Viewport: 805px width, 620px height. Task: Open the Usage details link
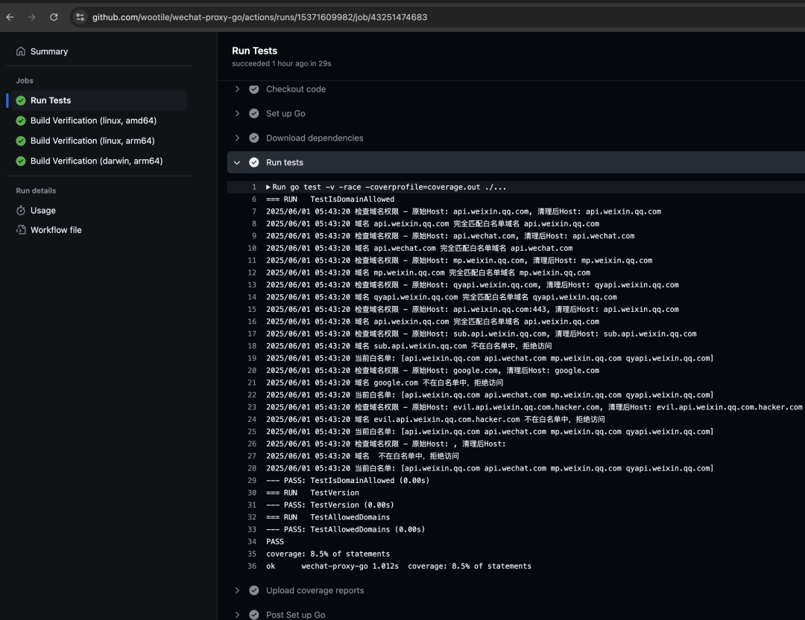coord(43,210)
